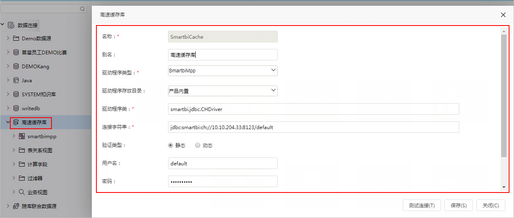This screenshot has width=514, height=218.
Task: Click the 计算字段 folder icon
Action: click(22, 165)
